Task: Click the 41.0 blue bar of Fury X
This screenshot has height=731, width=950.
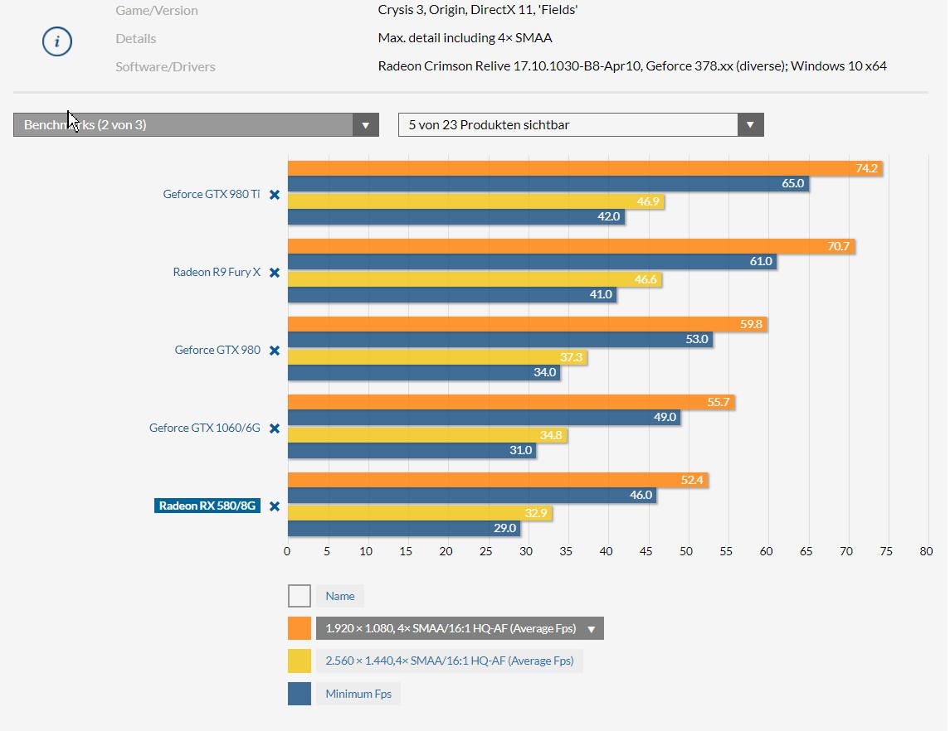Action: pyautogui.click(x=452, y=295)
